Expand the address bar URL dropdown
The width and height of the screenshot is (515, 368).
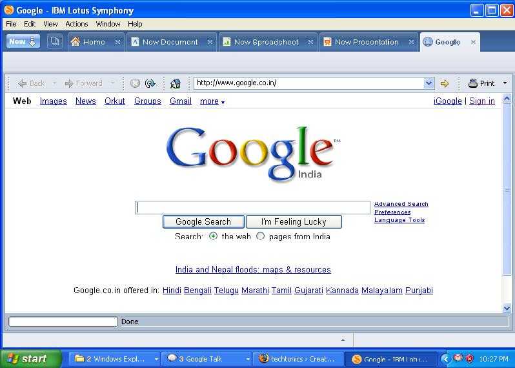pos(429,83)
